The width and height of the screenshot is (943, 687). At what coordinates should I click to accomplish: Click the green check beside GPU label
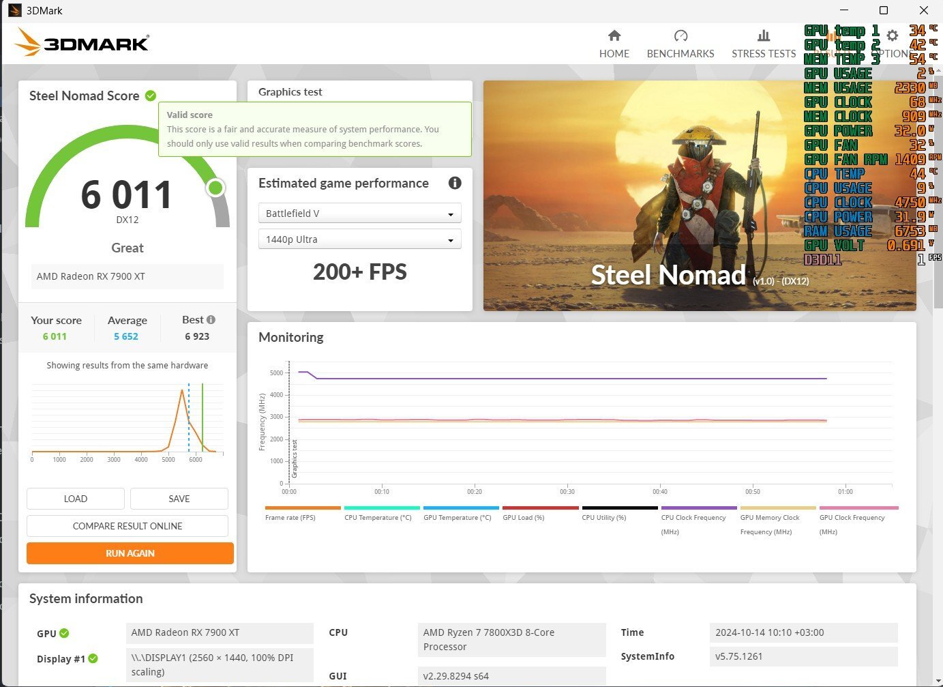click(x=64, y=633)
